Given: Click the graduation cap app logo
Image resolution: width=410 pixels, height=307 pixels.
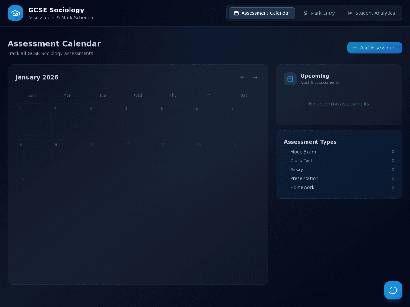Looking at the screenshot, I should (x=15, y=13).
